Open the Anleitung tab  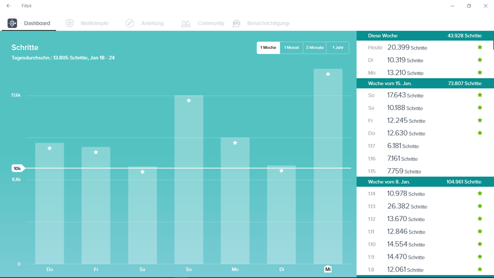click(x=144, y=23)
